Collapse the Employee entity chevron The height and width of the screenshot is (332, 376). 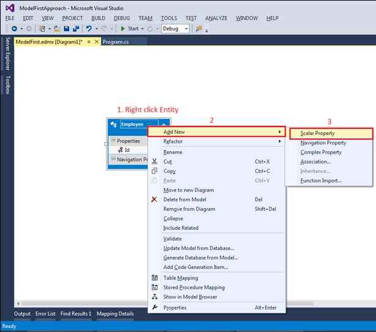(164, 125)
